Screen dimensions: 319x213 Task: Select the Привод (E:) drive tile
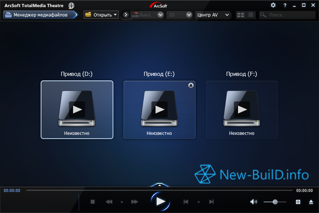[159, 110]
